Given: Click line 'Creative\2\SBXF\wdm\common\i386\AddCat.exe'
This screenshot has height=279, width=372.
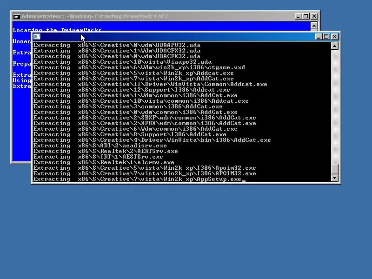Looking at the screenshot, I should (x=145, y=118).
